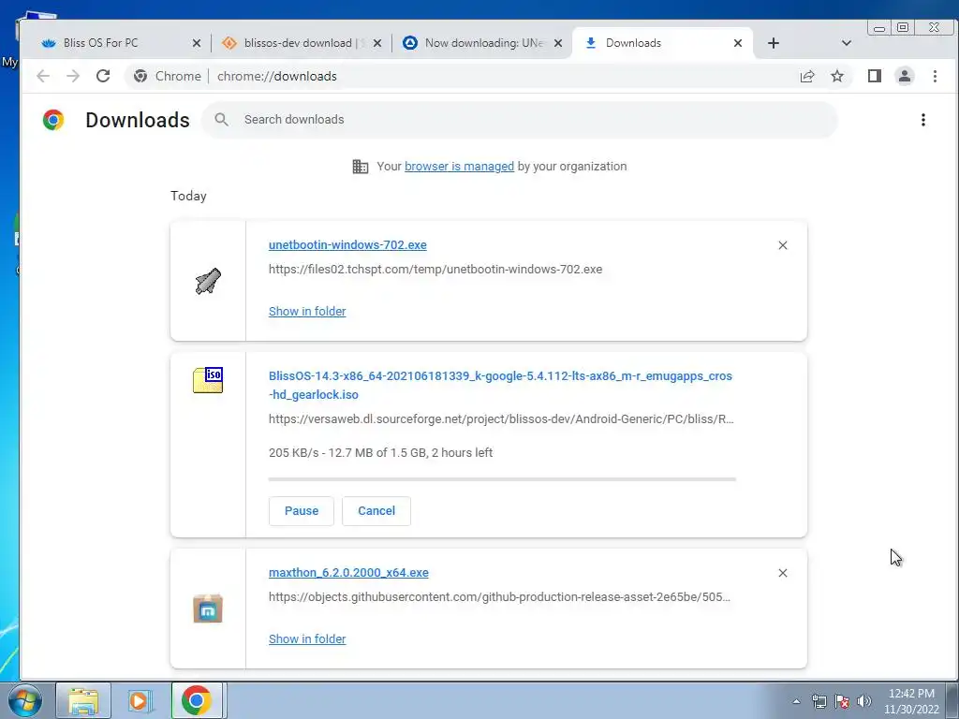Pause the BlissOS iso download
This screenshot has height=719, width=959.
[302, 510]
